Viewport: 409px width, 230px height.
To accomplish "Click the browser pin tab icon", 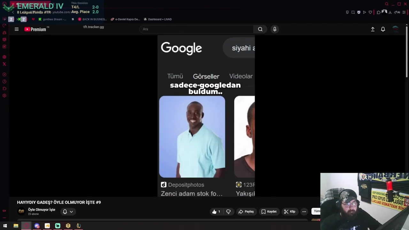I will (347, 12).
